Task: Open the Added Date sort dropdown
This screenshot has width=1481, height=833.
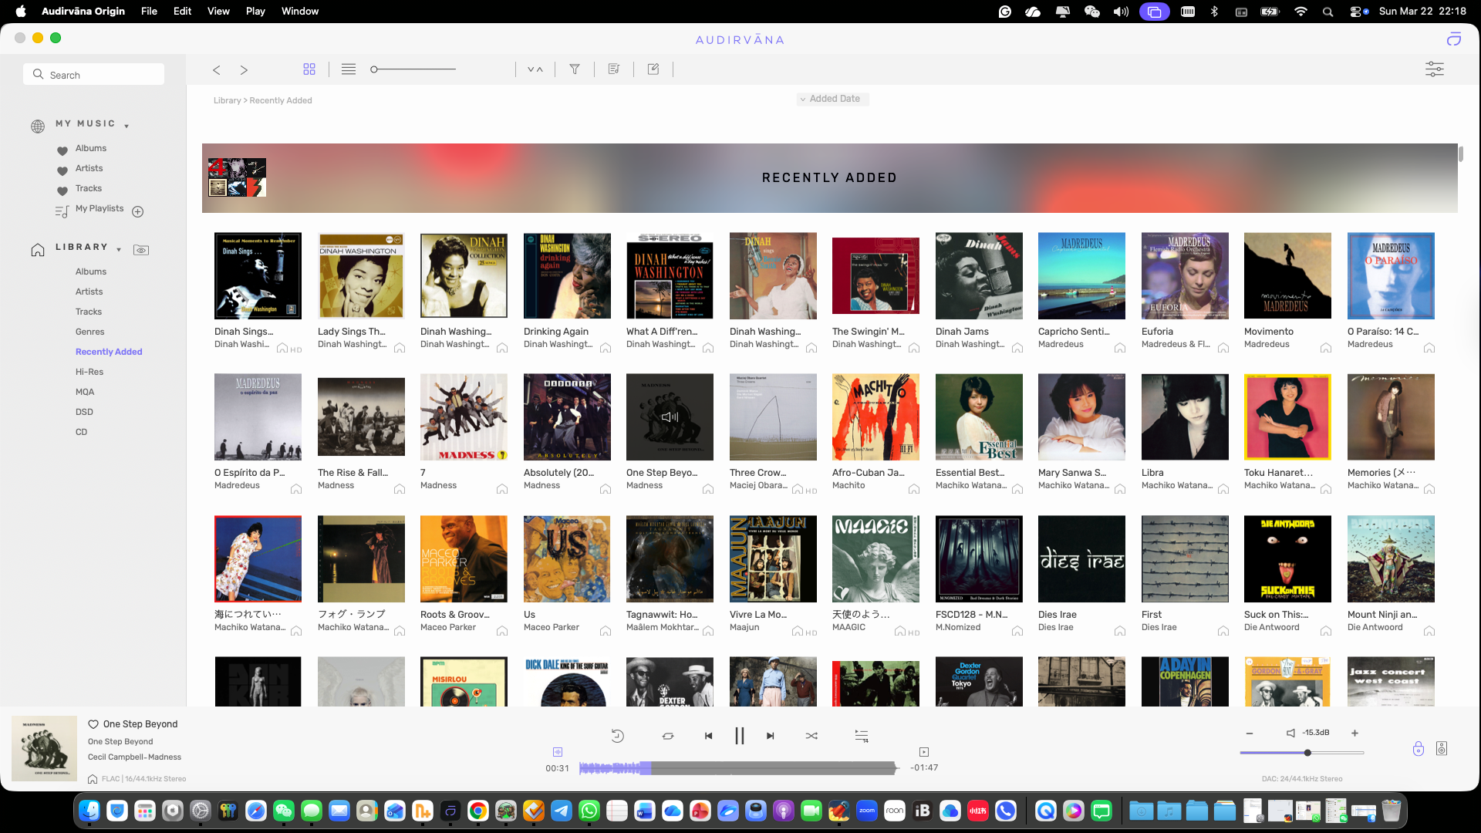Action: (x=832, y=99)
